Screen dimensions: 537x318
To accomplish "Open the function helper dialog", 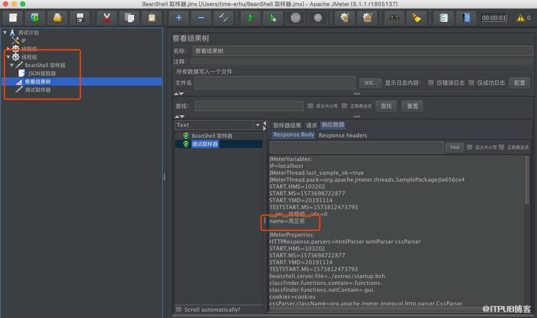I will pyautogui.click(x=443, y=18).
